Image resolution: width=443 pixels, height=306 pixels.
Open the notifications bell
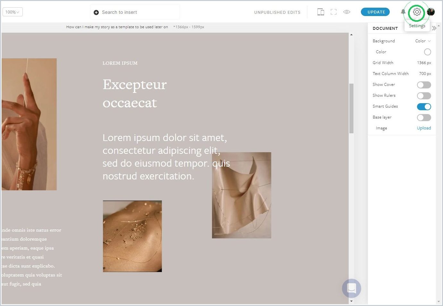(403, 12)
